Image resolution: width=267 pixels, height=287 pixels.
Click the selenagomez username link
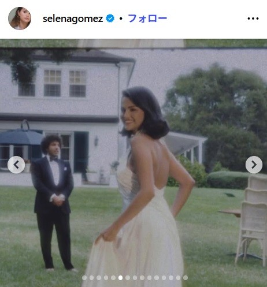pyautogui.click(x=73, y=18)
